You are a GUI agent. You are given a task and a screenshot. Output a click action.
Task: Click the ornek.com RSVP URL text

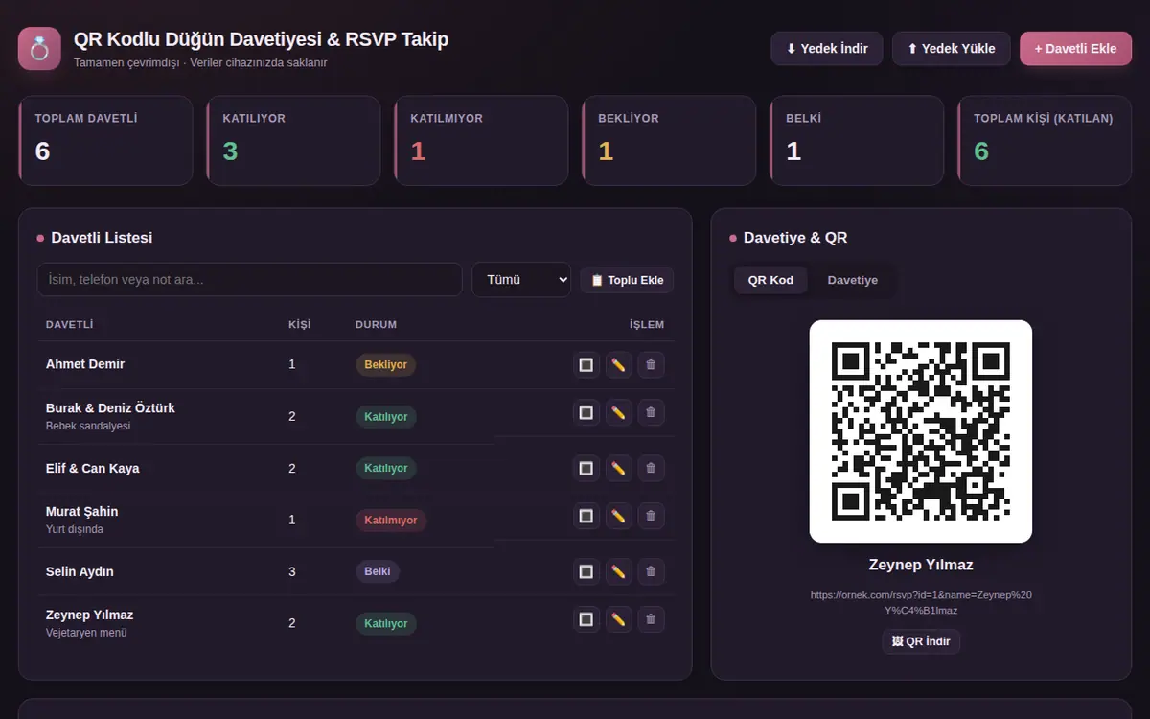(x=921, y=602)
